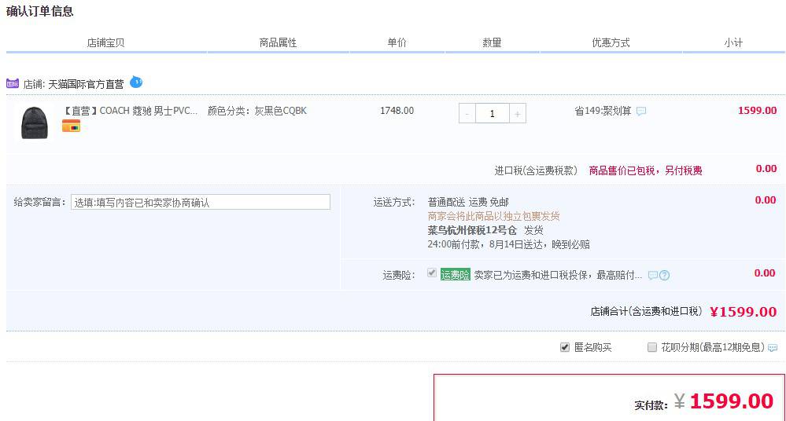This screenshot has height=421, width=786.
Task: Toggle the 运费险 shipping insurance checkbox
Action: click(432, 273)
